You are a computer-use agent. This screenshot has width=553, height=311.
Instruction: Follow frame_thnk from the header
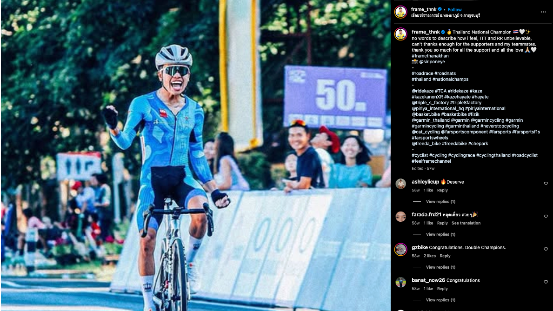[454, 9]
